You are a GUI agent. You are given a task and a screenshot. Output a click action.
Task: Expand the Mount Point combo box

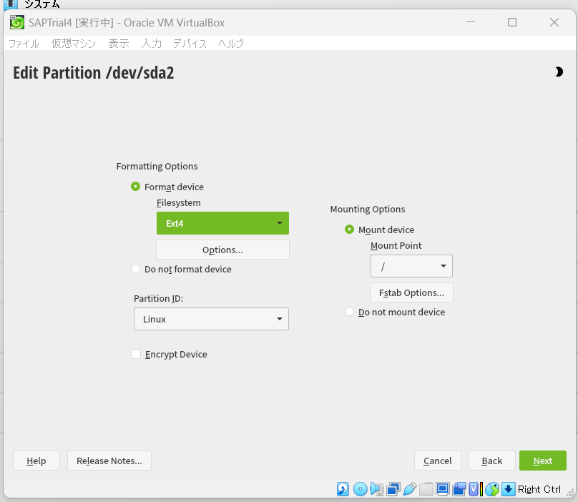[x=411, y=266]
